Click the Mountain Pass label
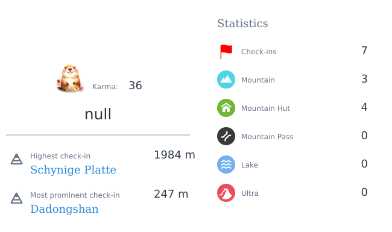392x232 pixels. 267,137
